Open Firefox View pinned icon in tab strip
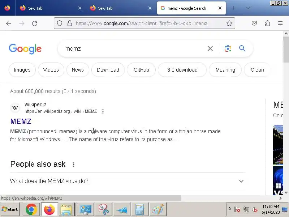 click(7, 8)
